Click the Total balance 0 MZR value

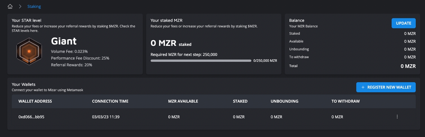tap(408, 66)
